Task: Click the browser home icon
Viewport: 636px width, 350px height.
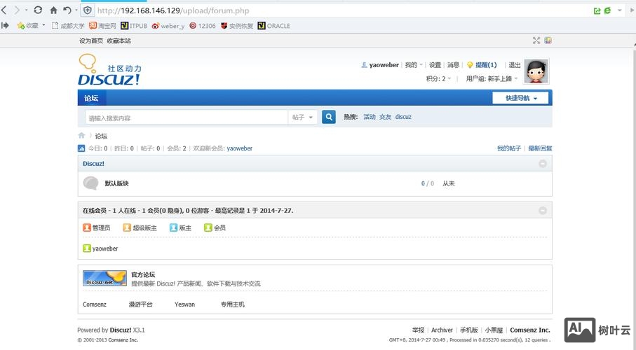Action: [x=53, y=10]
